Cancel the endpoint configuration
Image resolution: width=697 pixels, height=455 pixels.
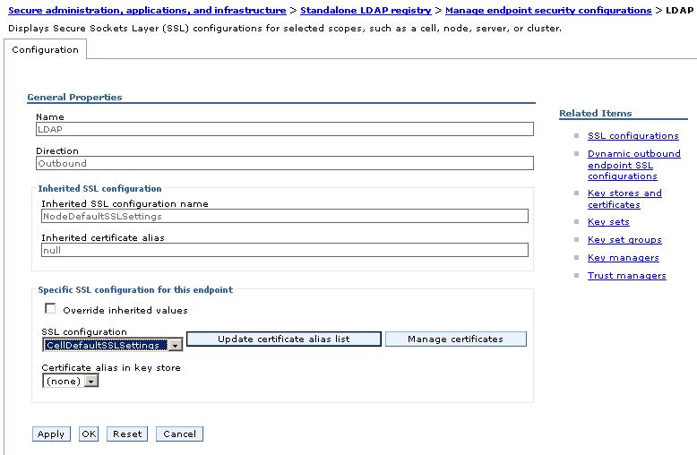pos(179,434)
